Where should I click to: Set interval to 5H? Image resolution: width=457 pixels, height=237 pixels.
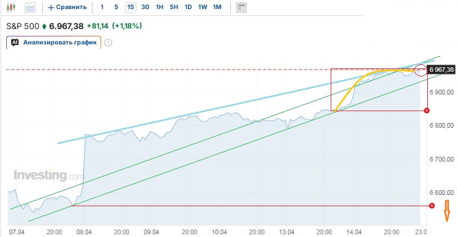tap(174, 7)
